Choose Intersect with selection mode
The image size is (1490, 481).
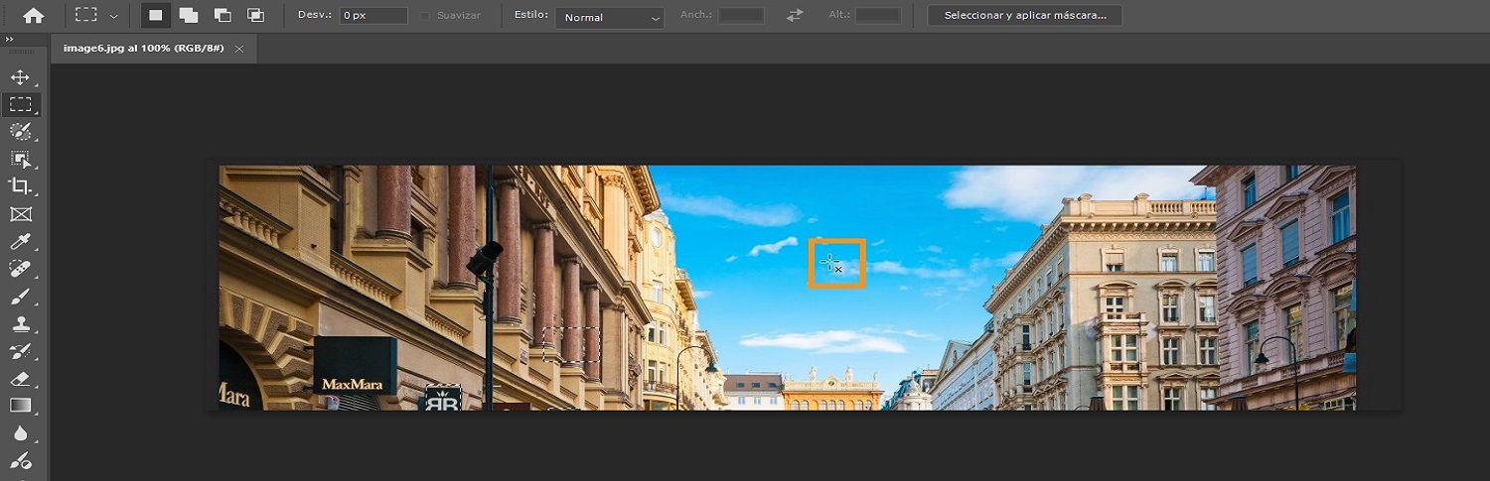[x=255, y=16]
